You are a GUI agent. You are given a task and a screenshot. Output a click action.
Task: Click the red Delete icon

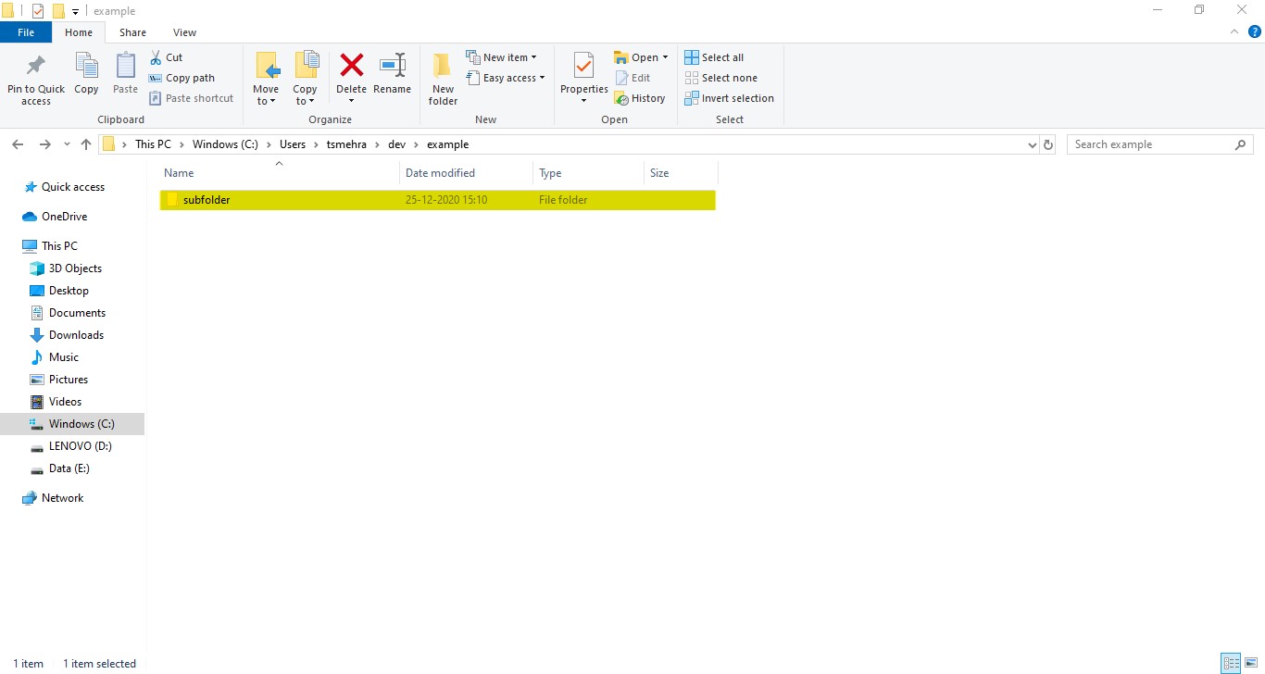click(x=351, y=67)
